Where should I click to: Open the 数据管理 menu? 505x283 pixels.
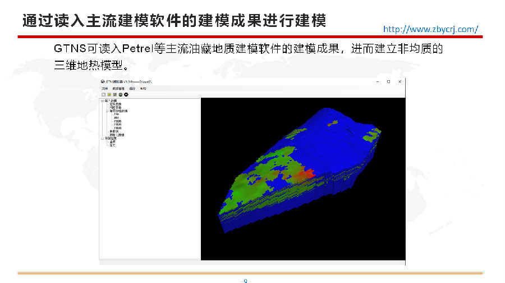(x=118, y=88)
